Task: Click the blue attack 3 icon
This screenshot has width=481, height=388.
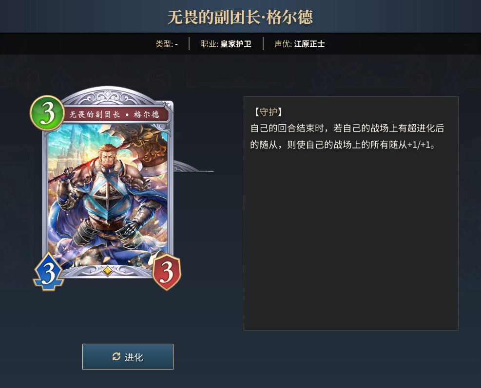Action: coord(48,272)
